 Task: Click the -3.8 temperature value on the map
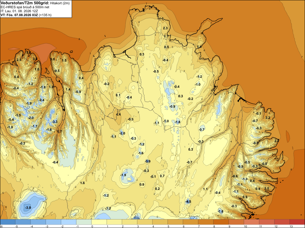28,208
